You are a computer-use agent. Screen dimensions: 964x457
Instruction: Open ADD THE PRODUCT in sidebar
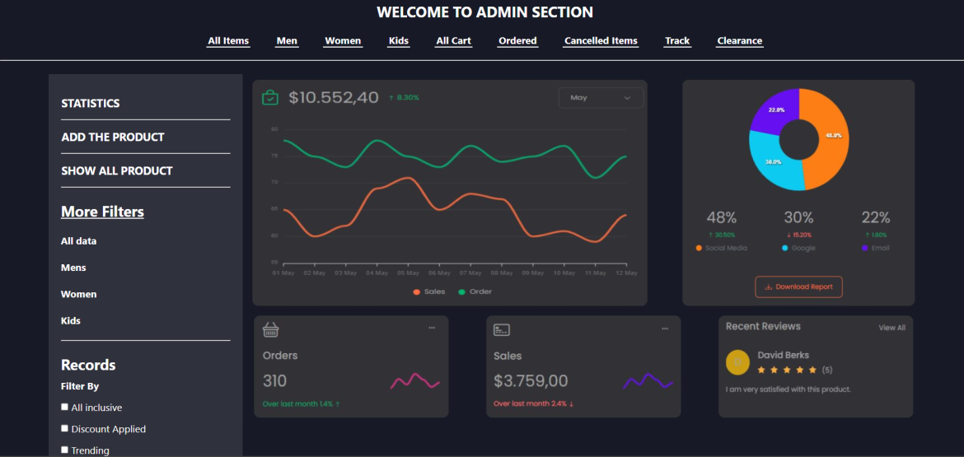pyautogui.click(x=113, y=138)
